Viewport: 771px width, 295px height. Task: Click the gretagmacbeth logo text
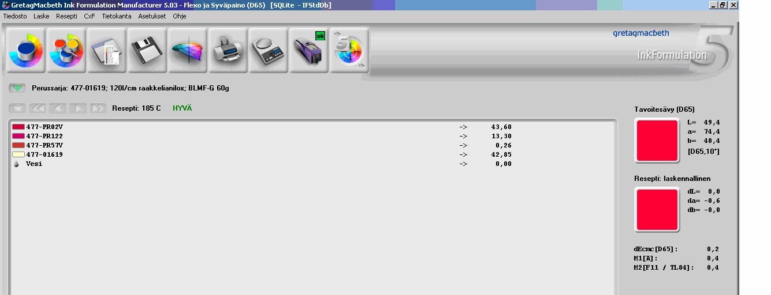click(x=640, y=33)
